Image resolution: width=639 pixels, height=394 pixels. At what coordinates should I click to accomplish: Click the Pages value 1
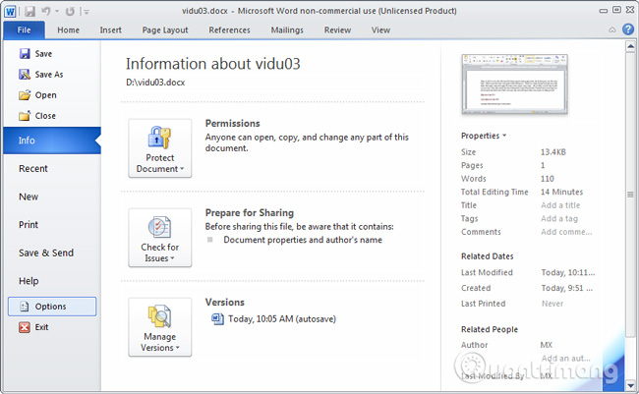[543, 165]
